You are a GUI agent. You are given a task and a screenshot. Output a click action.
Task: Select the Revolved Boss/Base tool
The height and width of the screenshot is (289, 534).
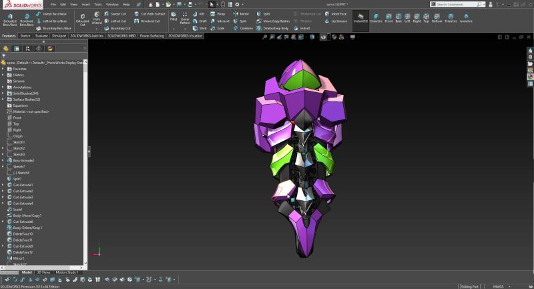pos(27,20)
